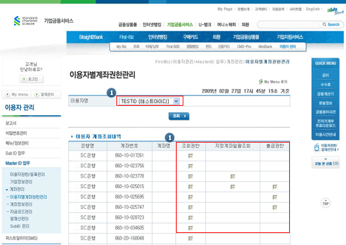
Task: Open 결재선관리 sidebar item
Action: click(x=19, y=219)
